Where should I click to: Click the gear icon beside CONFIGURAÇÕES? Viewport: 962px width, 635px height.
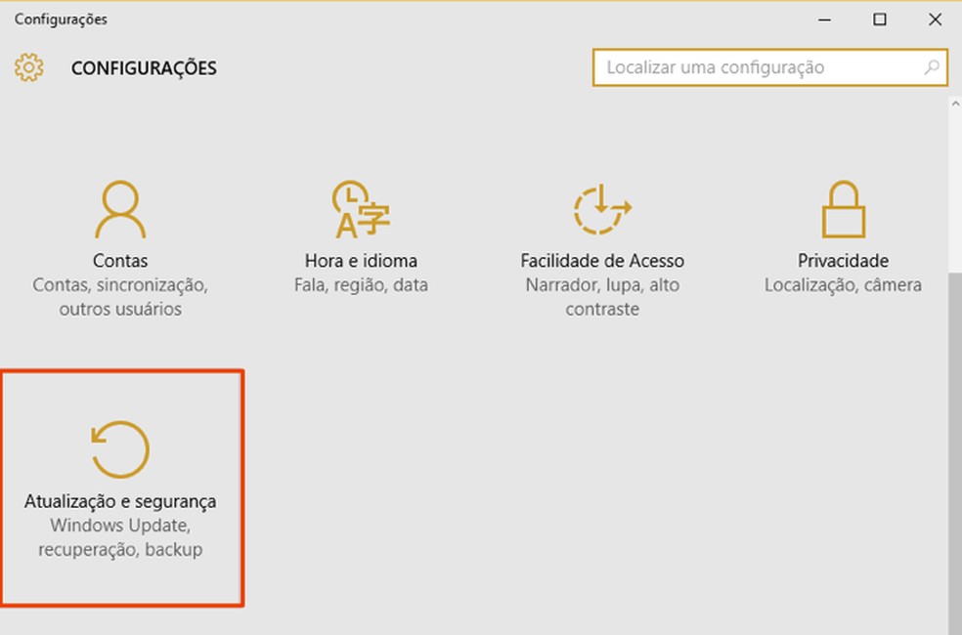(29, 68)
